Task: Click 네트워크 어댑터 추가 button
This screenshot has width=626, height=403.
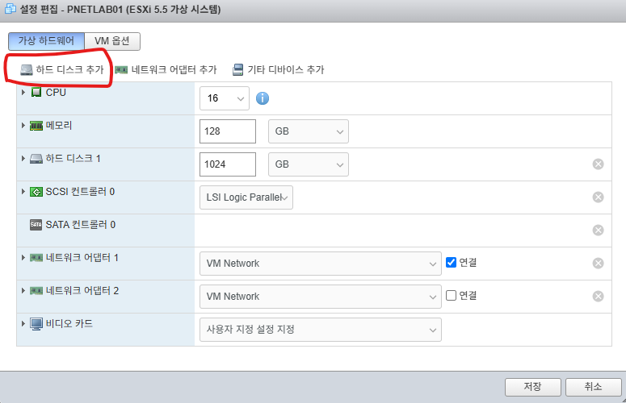Action: [x=166, y=70]
